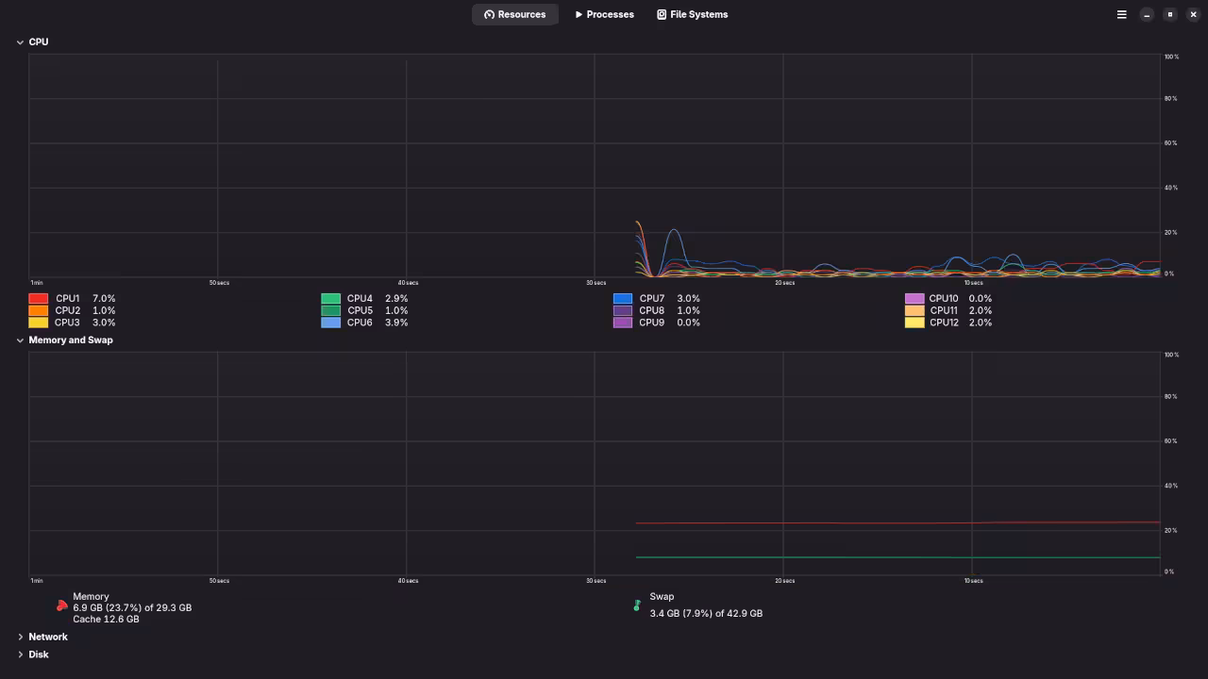The height and width of the screenshot is (679, 1208).
Task: Expand the Disk section
Action: pyautogui.click(x=21, y=654)
